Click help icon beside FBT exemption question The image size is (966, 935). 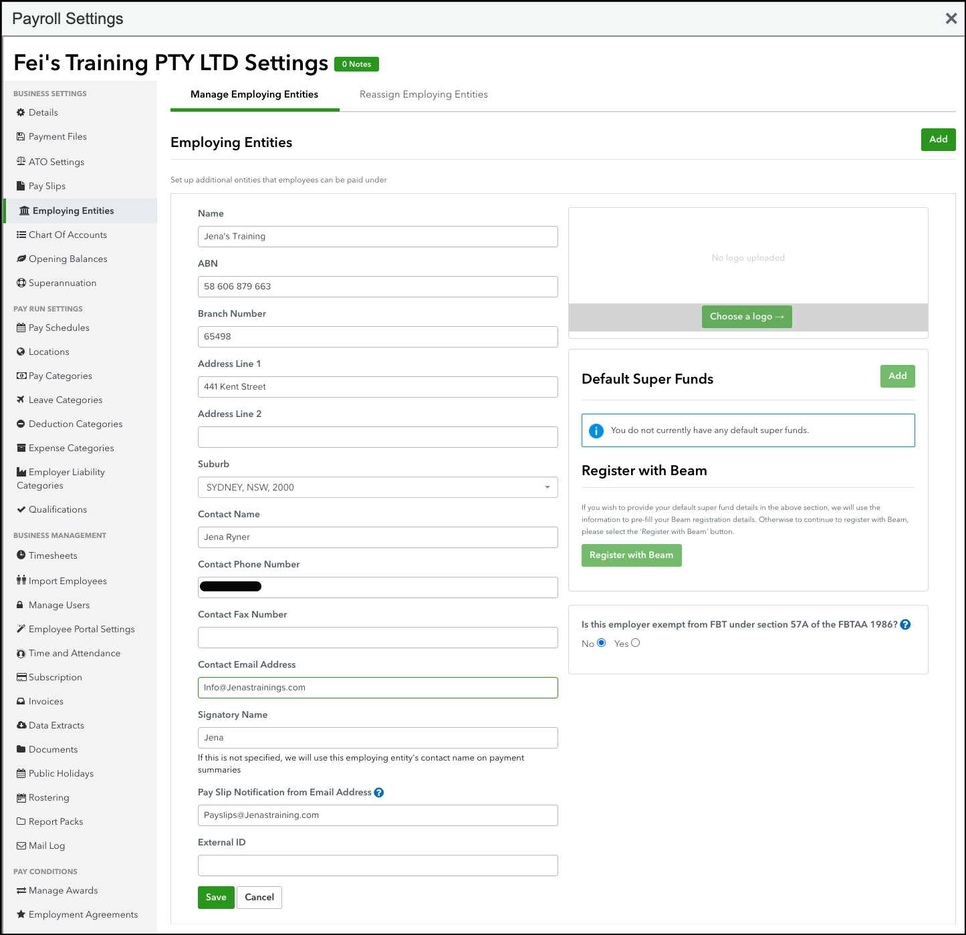(x=905, y=625)
